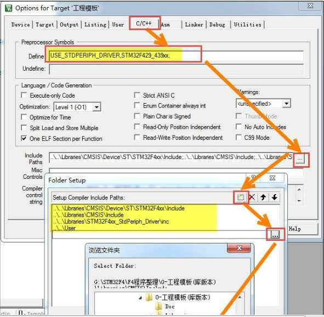Open the Optimization level dropdown
This screenshot has height=317, width=324.
(96, 107)
